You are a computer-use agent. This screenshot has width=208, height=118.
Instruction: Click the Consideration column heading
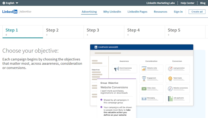[151, 61]
